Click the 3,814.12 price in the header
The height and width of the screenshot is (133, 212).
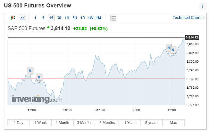[60, 29]
